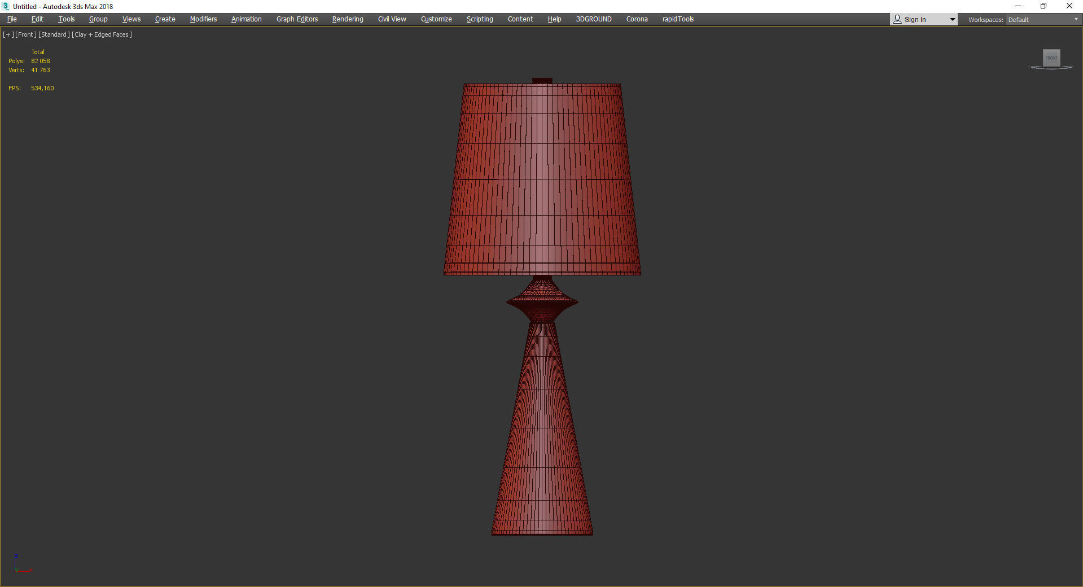Click the [Standard] viewport quality label
The width and height of the screenshot is (1083, 587).
[54, 34]
